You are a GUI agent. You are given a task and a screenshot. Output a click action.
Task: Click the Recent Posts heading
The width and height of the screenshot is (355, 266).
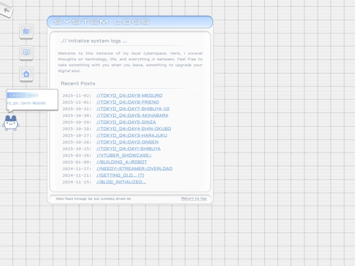(78, 83)
